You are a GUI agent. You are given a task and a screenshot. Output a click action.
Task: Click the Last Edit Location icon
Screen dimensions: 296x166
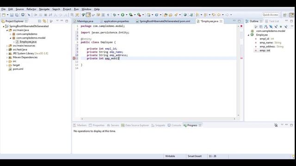pos(214,15)
